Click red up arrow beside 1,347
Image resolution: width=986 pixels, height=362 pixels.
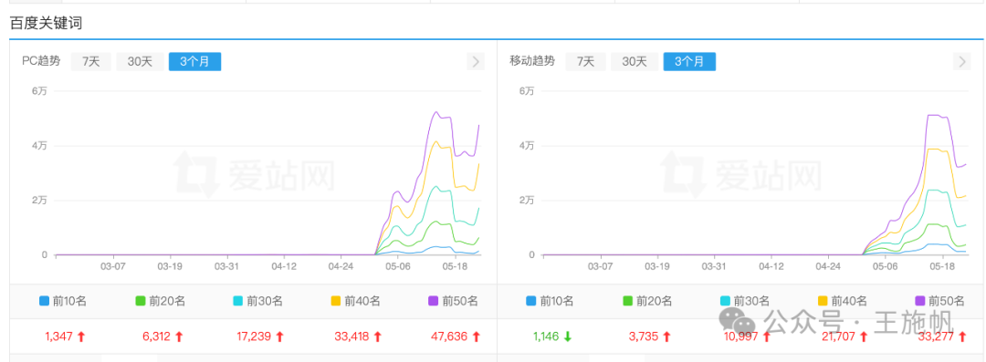pos(80,336)
